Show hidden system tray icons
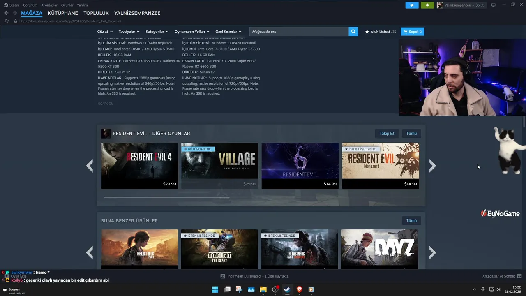The height and width of the screenshot is (296, 526). coord(474,289)
